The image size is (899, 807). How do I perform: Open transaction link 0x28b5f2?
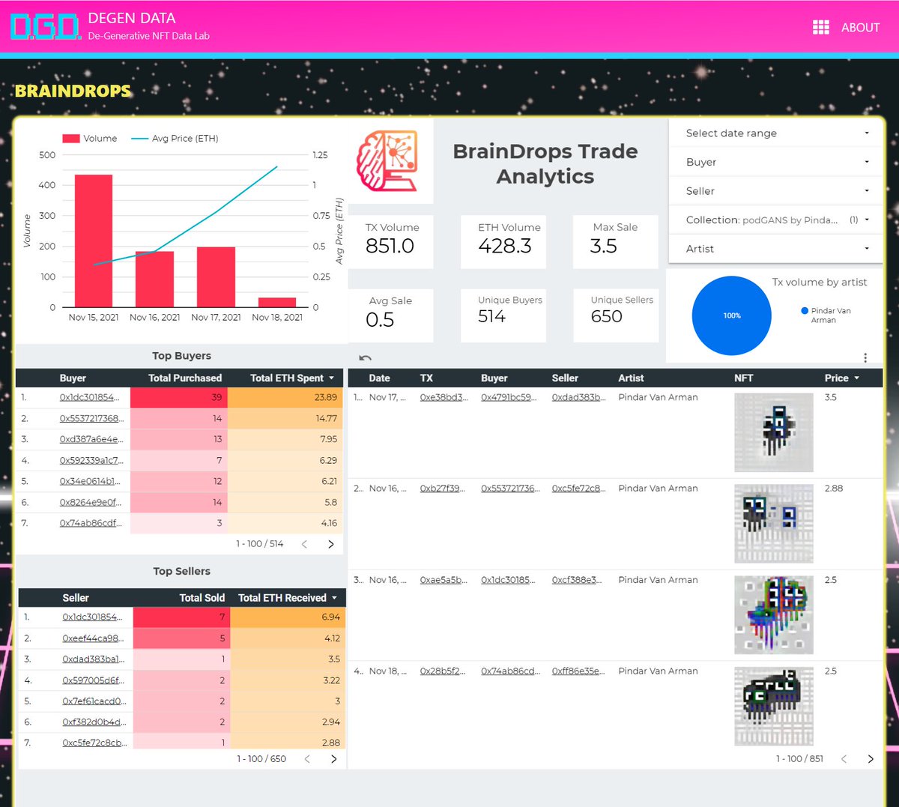coord(443,671)
